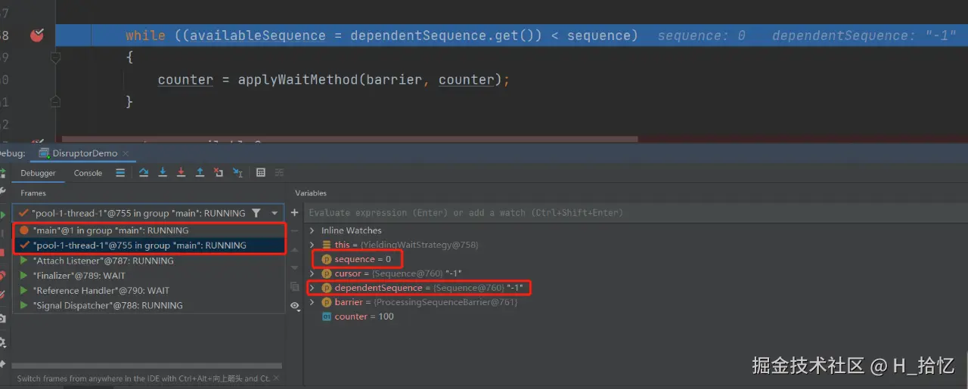Toggle the thread filter funnel icon
Viewport: 968px width, 389px height.
click(x=256, y=213)
